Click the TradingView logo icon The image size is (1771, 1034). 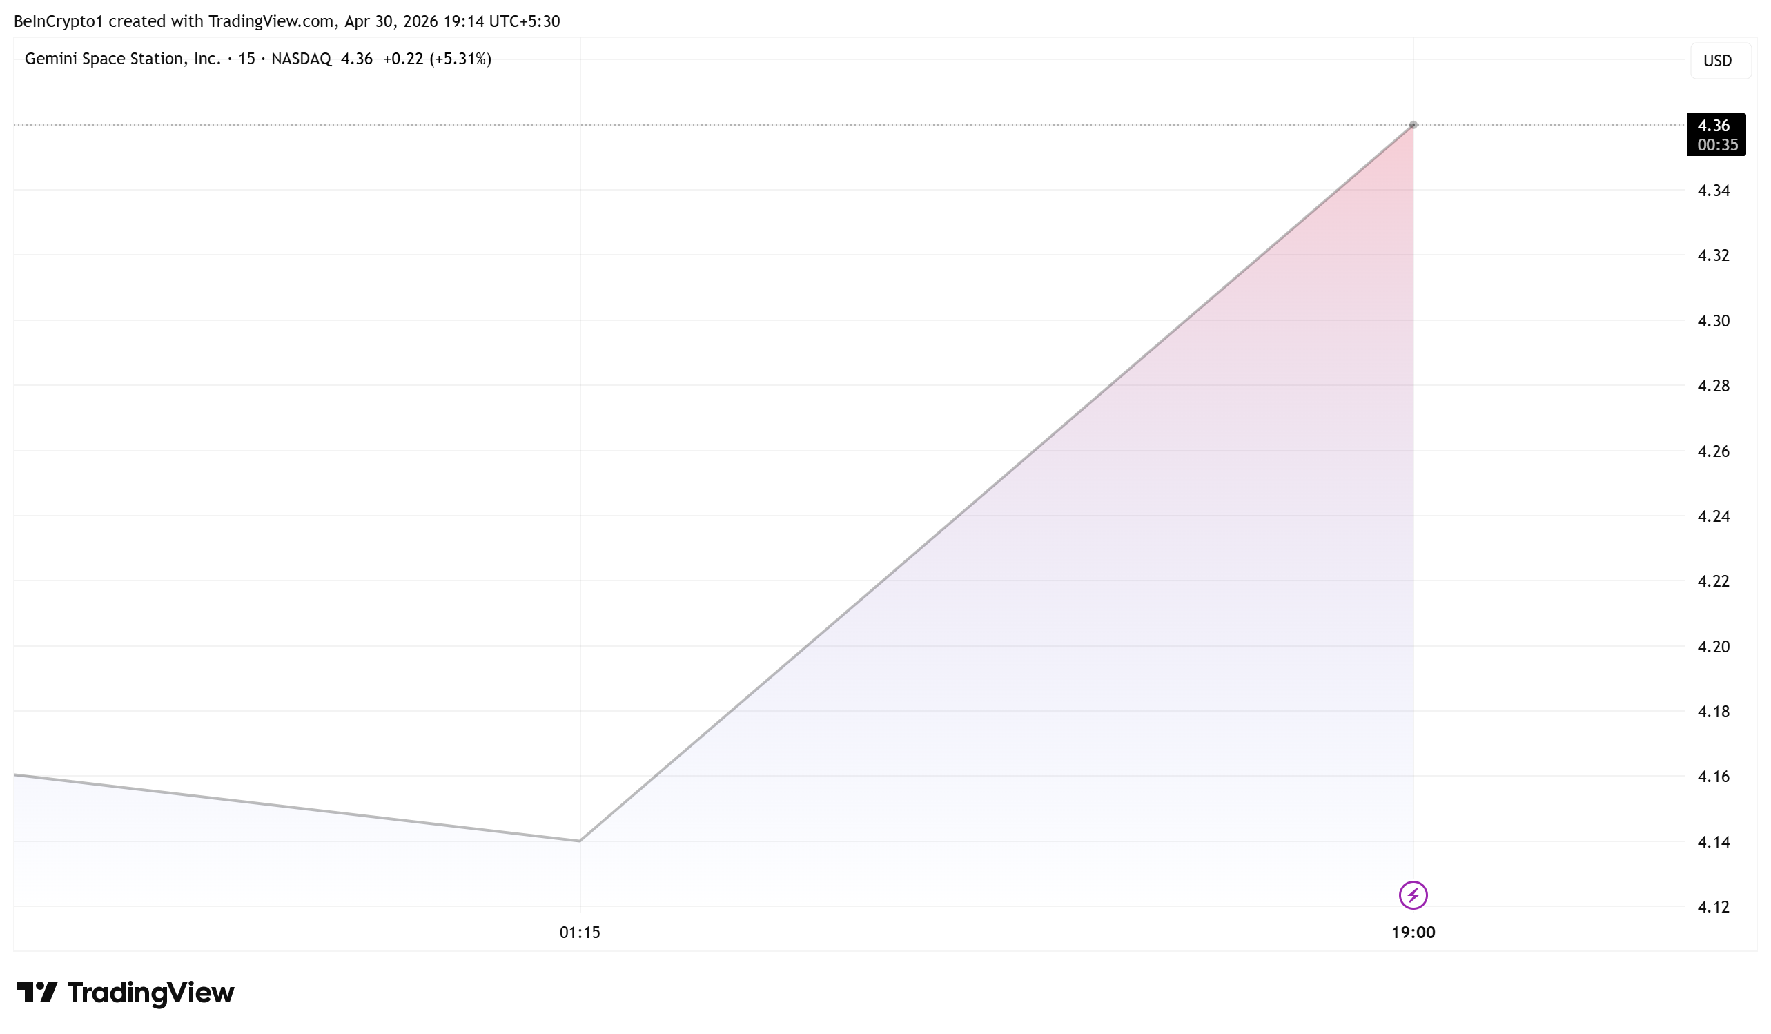37,992
